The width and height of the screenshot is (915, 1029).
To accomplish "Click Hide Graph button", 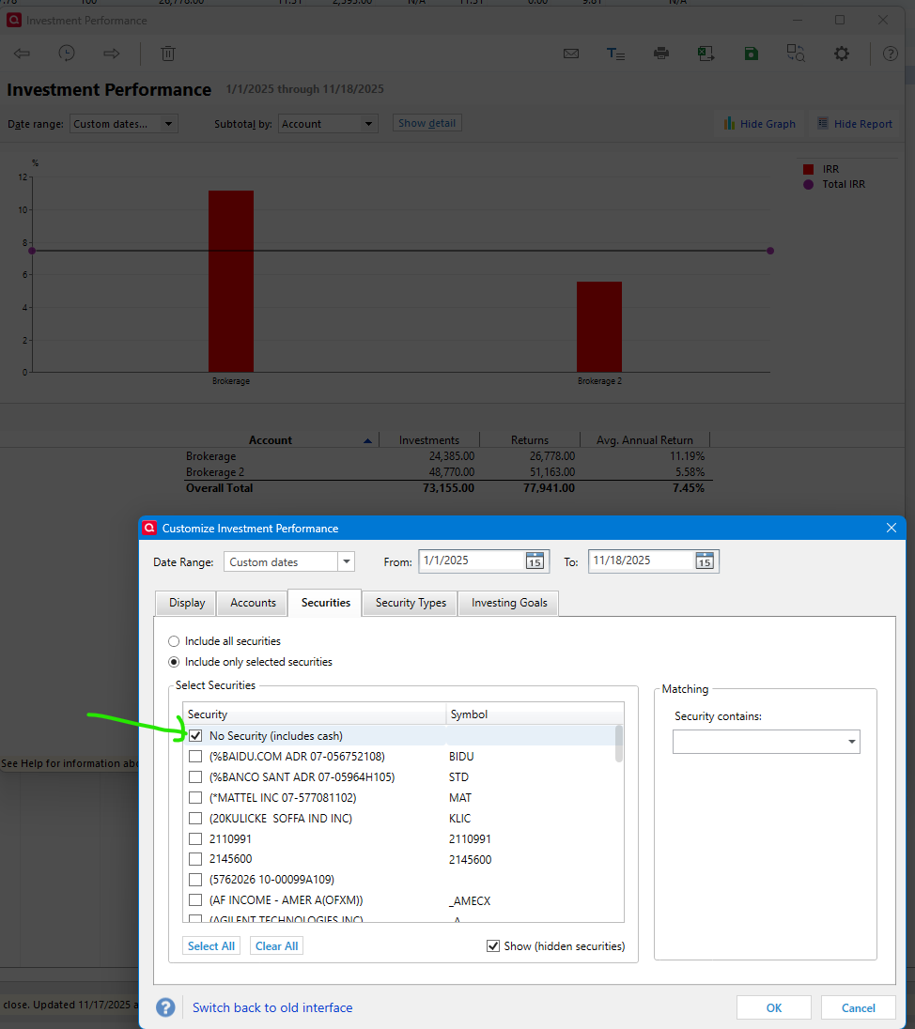I will (x=760, y=123).
